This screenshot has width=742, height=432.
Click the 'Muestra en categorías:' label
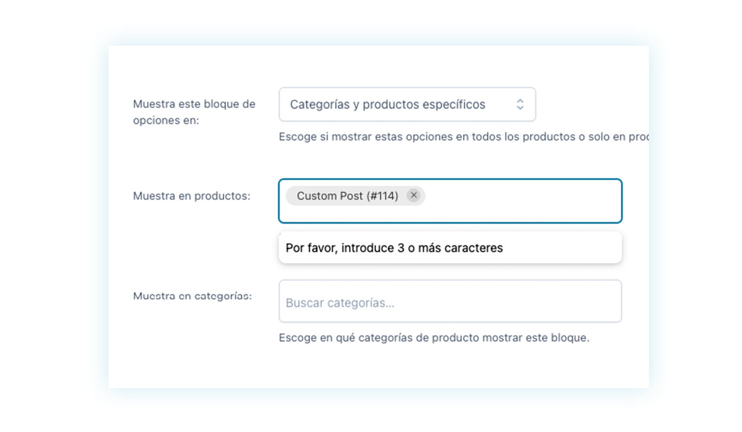click(x=192, y=296)
